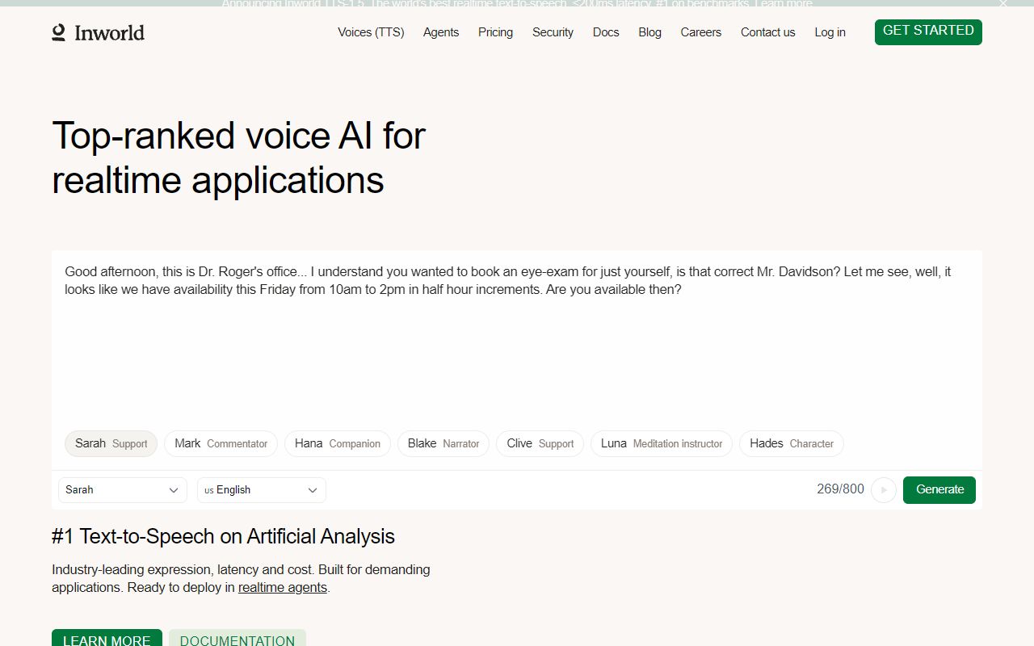This screenshot has width=1034, height=646.
Task: Follow the realtime agents link
Action: click(x=282, y=588)
